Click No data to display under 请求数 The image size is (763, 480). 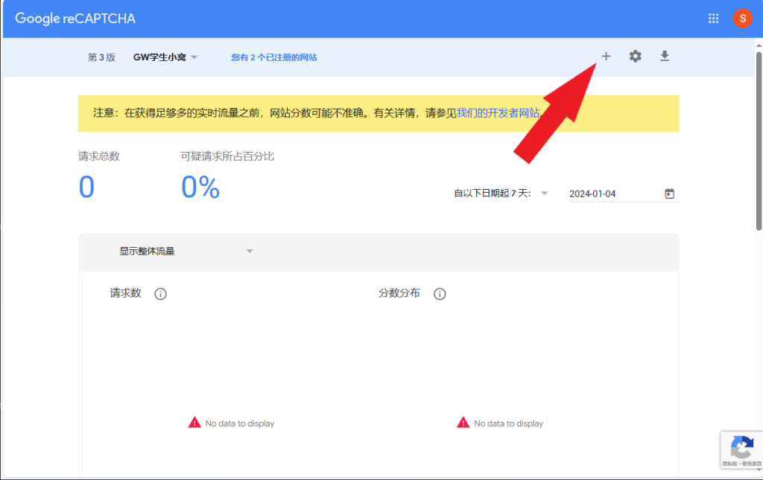[x=240, y=423]
